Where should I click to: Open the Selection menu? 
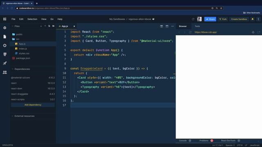coord(32,19)
